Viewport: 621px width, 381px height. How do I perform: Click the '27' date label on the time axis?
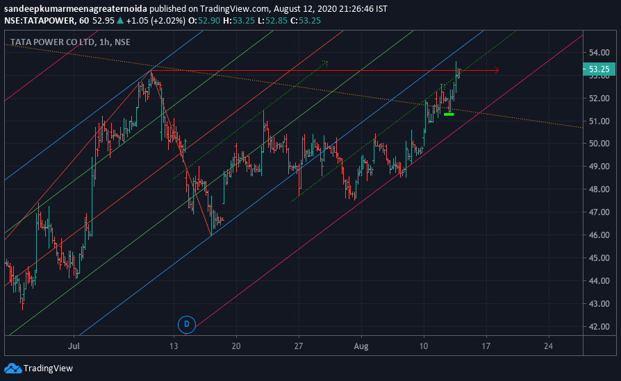click(299, 346)
